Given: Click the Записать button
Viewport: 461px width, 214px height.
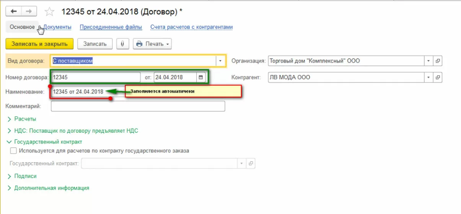Looking at the screenshot, I should point(95,44).
